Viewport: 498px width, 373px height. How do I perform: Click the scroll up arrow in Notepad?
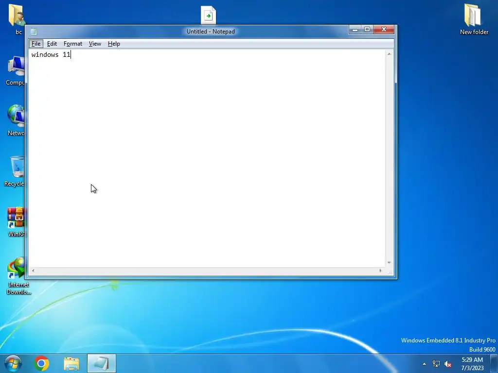coord(389,54)
